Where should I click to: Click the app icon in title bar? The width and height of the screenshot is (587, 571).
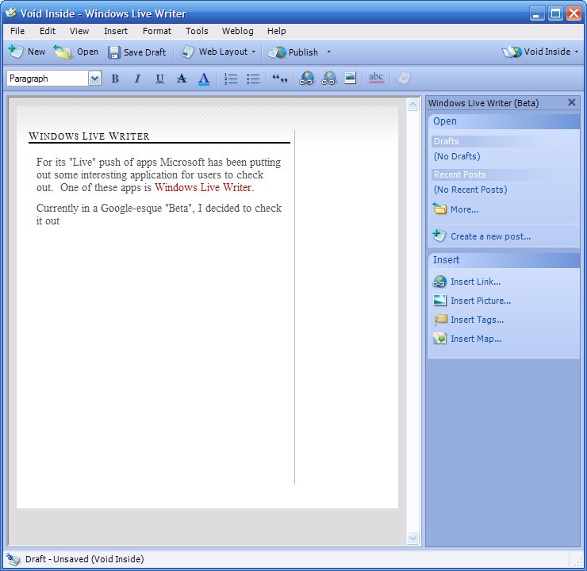click(11, 13)
